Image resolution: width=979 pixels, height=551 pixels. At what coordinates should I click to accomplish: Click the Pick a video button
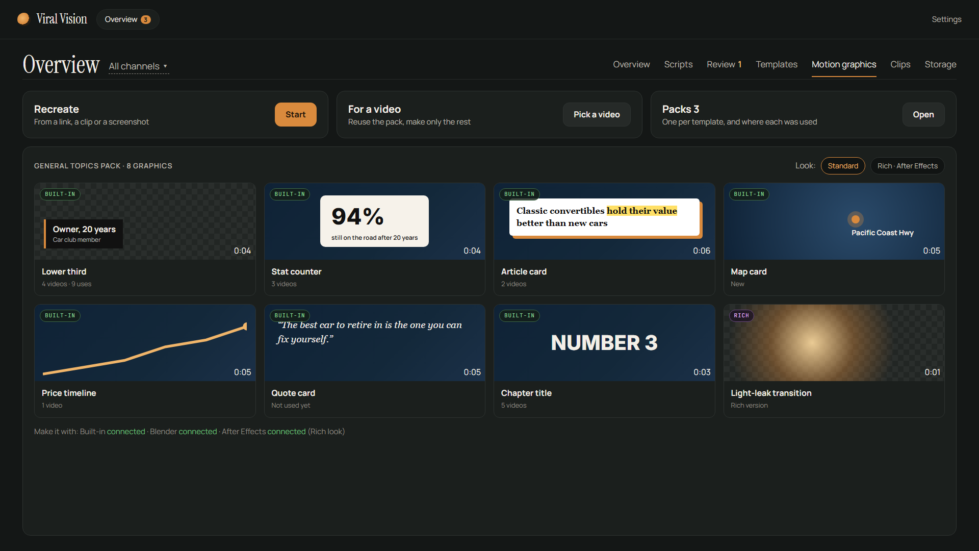pos(597,114)
